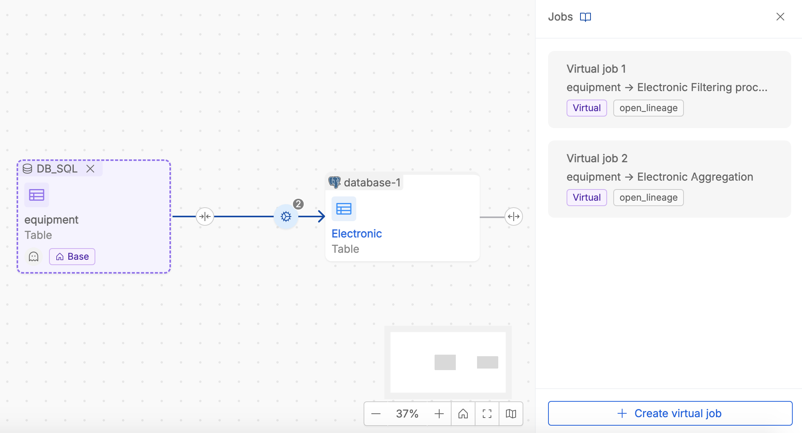Reset the canvas view with the home icon
This screenshot has width=802, height=433.
tap(463, 414)
